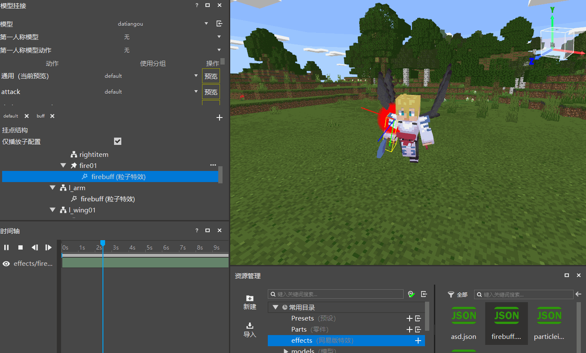Click the green effect clip in timeline
The height and width of the screenshot is (353, 586).
145,263
